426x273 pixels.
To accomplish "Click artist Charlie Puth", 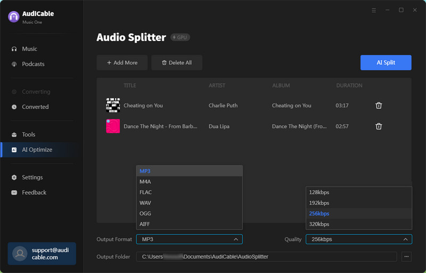I will (x=223, y=106).
